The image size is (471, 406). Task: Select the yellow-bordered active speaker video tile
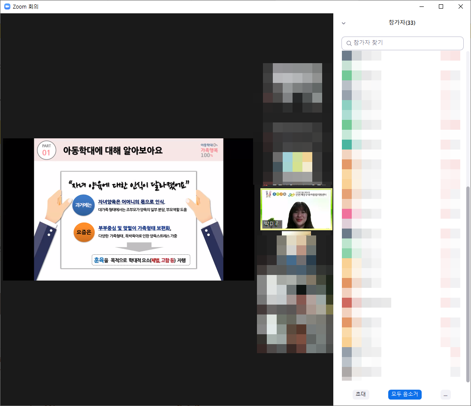click(296, 209)
